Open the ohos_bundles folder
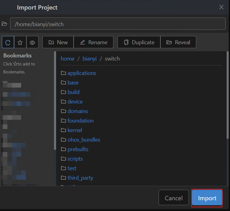This screenshot has height=211, width=230. (84, 140)
